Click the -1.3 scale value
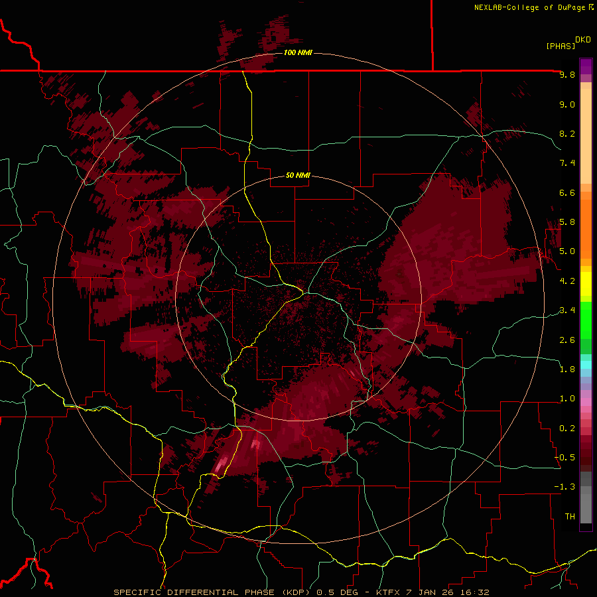597x597 pixels. (x=564, y=487)
